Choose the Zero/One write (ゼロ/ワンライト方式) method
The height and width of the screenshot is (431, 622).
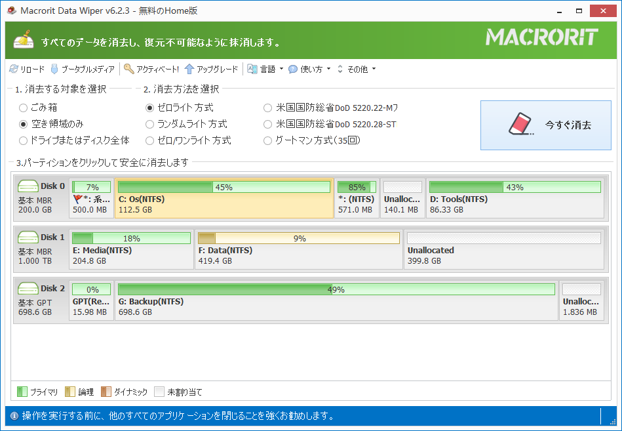pos(149,140)
